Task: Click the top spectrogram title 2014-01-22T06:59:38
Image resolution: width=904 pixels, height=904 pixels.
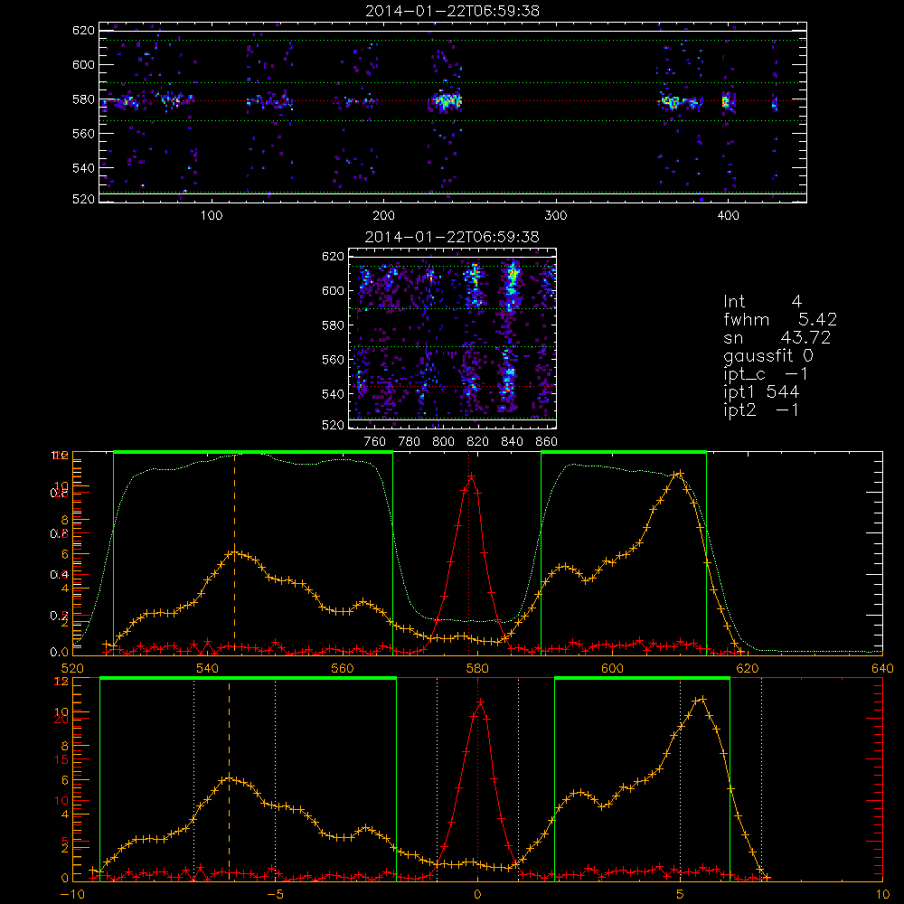Action: click(452, 11)
